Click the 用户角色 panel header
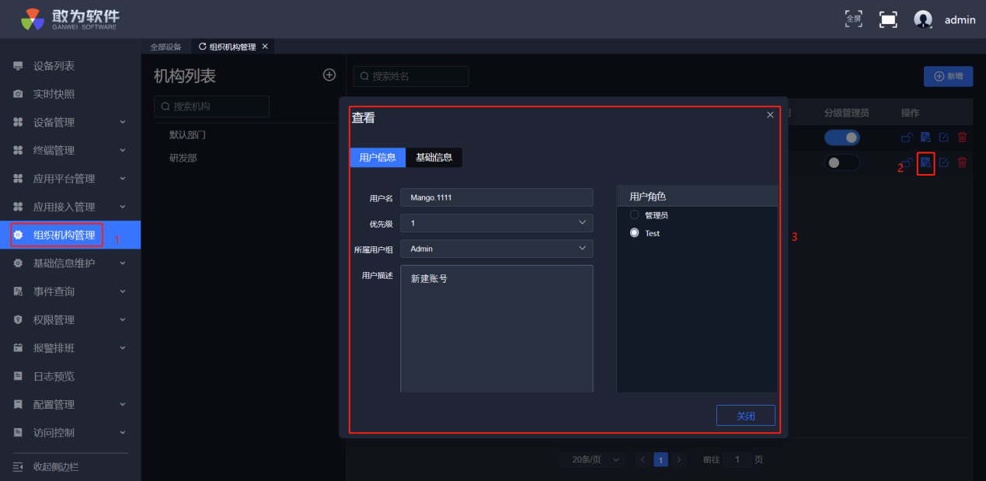Viewport: 986px width, 481px height. click(697, 197)
